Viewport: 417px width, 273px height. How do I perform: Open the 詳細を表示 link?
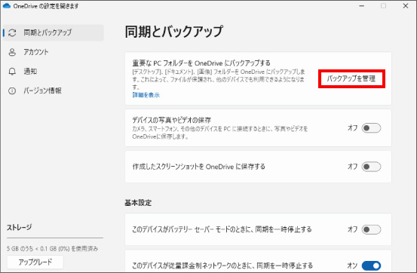(146, 95)
